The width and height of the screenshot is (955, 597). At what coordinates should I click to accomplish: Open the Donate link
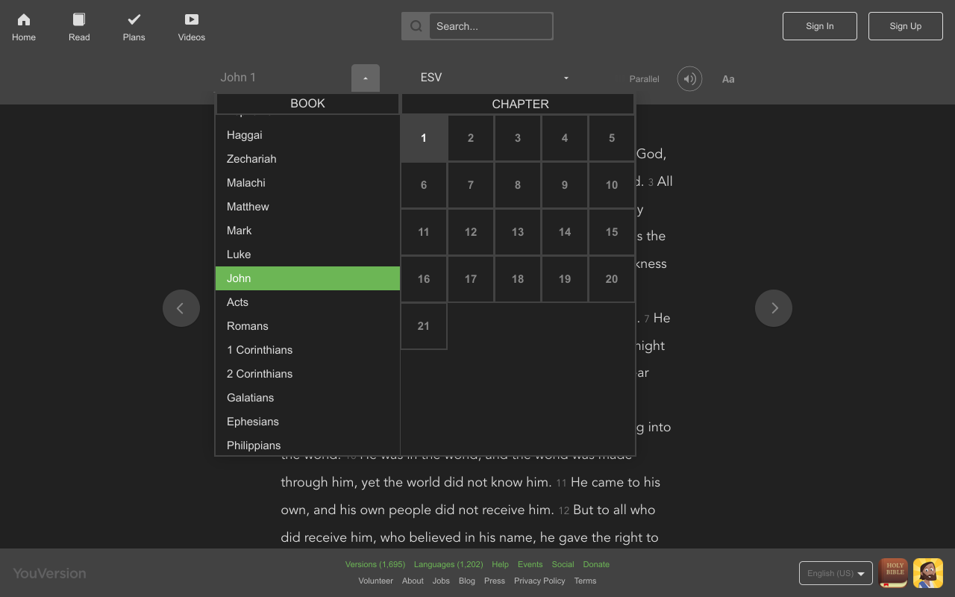coord(596,564)
